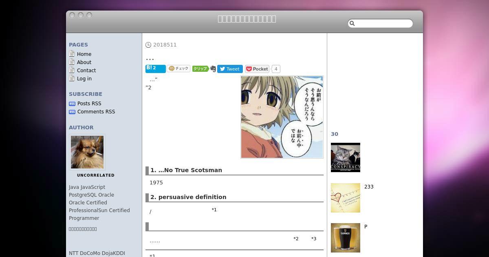Open the Home page link

84,54
